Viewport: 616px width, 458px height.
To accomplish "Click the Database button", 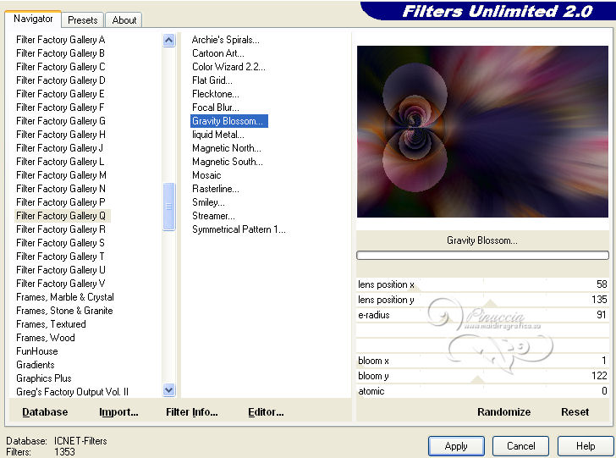I will (x=45, y=412).
